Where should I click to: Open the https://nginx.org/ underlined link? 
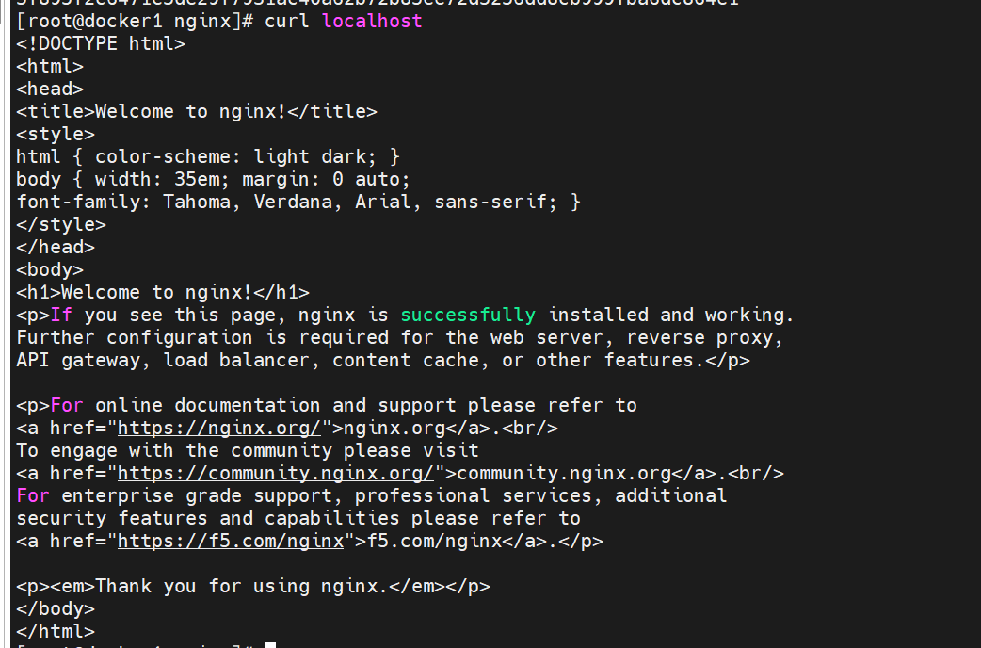pyautogui.click(x=219, y=429)
